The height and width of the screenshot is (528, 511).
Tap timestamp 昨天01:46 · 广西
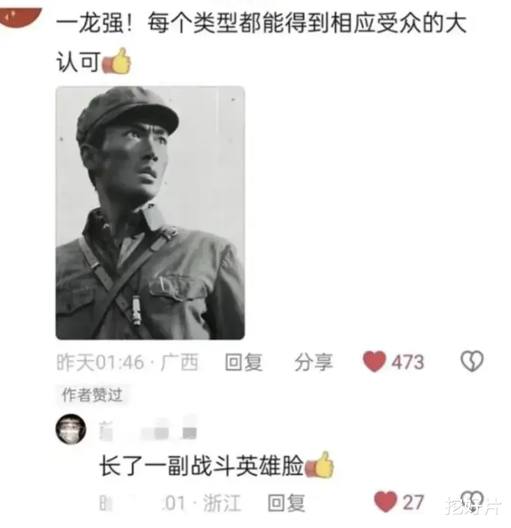[x=127, y=362]
